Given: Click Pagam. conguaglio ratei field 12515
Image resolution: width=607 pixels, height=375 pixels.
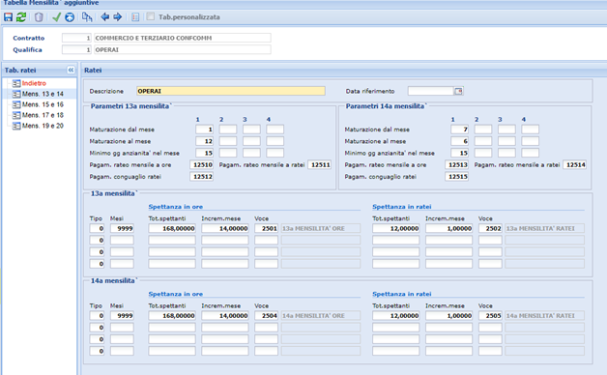Looking at the screenshot, I should 457,177.
